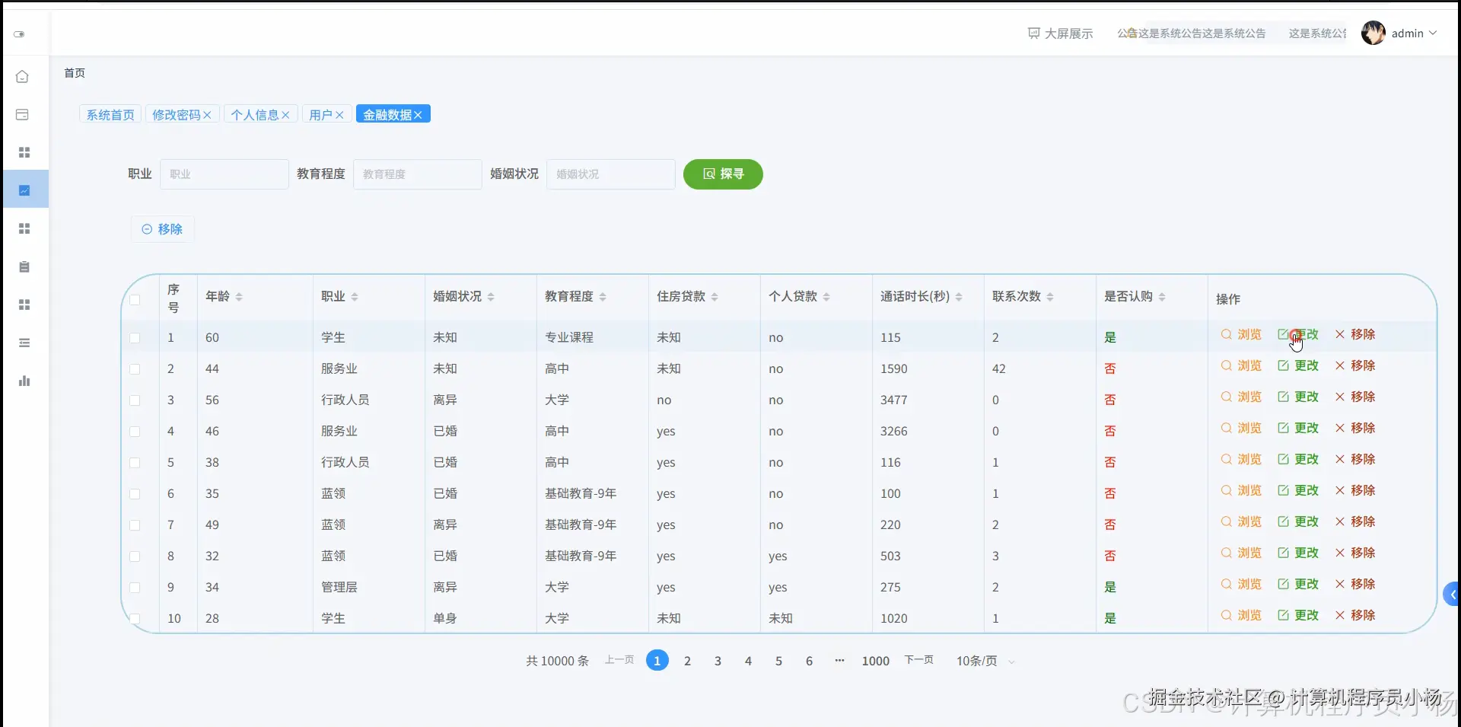The width and height of the screenshot is (1461, 727).
Task: Click the 移除 batch remove button
Action: (162, 229)
